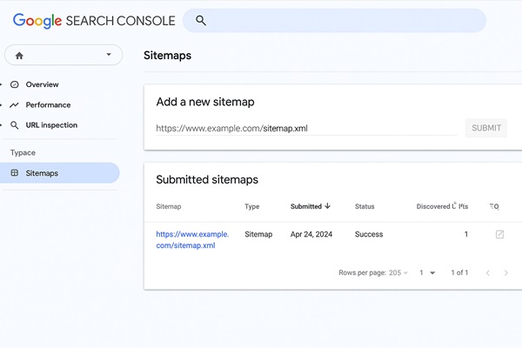The width and height of the screenshot is (522, 348).
Task: Open the Rows per page dropdown
Action: 398,273
